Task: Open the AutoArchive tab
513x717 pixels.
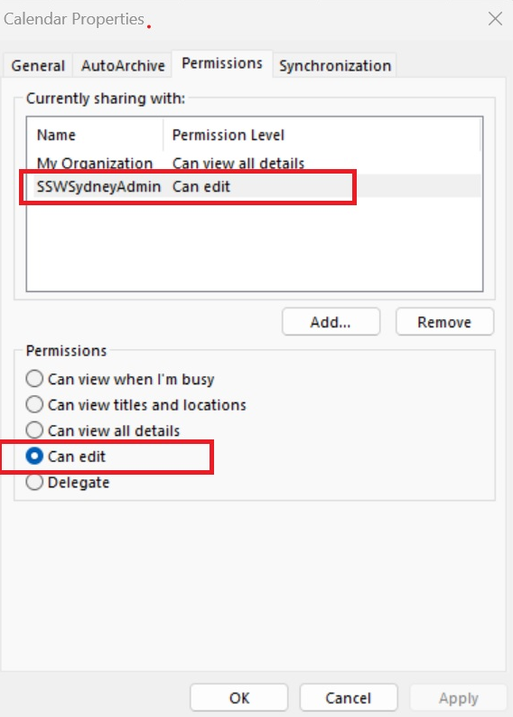Action: point(123,65)
